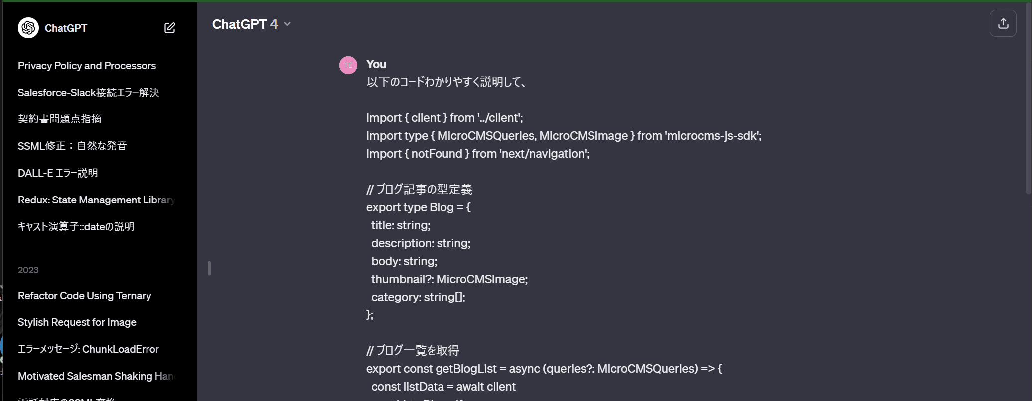The width and height of the screenshot is (1032, 401).
Task: Collapse sidebar using the vertical handle
Action: coord(209,268)
